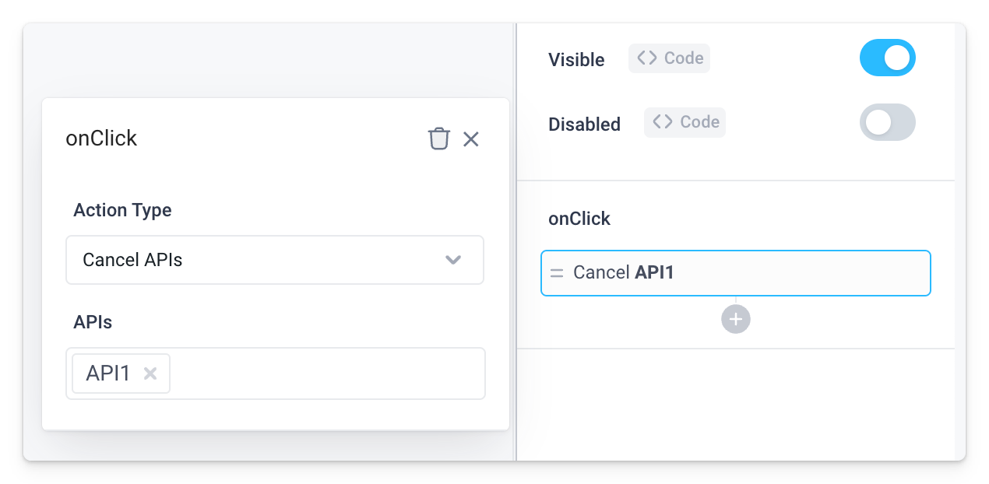The height and width of the screenshot is (484, 989).
Task: Select the API1 chip in the APIs field
Action: 109,374
